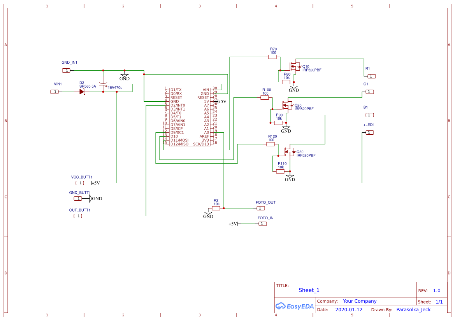This screenshot has width=455, height=321.
Task: Click the Parasolka_Jeck drawn-by text
Action: point(413,309)
